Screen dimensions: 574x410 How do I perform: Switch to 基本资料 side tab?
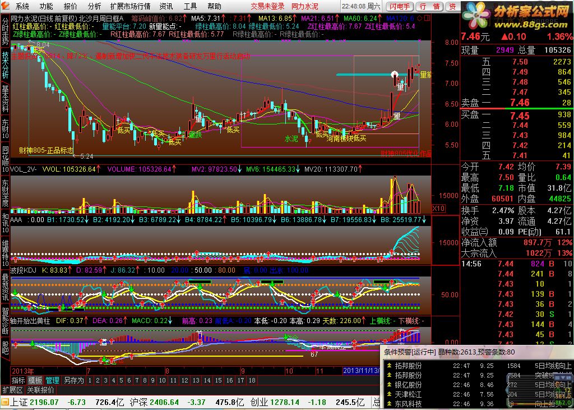5,99
